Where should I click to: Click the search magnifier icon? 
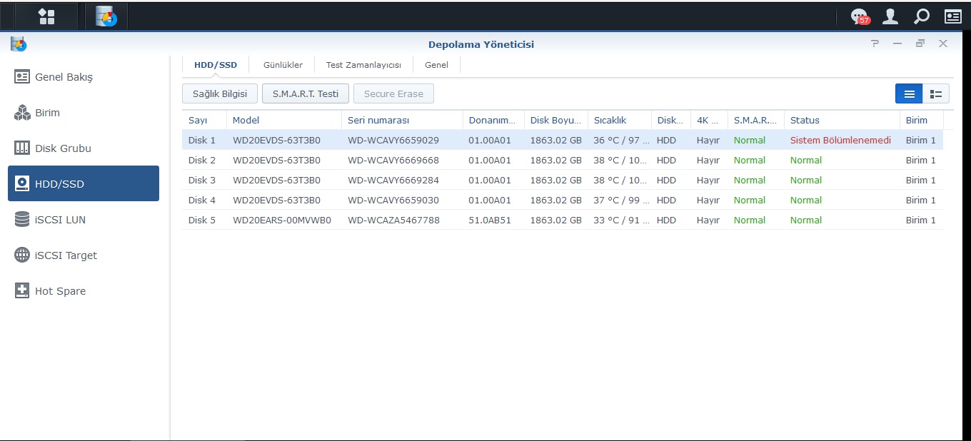922,16
